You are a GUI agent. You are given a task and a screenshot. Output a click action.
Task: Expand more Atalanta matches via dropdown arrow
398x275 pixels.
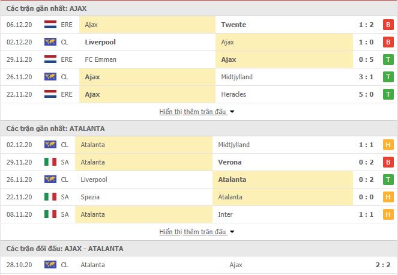pyautogui.click(x=232, y=232)
